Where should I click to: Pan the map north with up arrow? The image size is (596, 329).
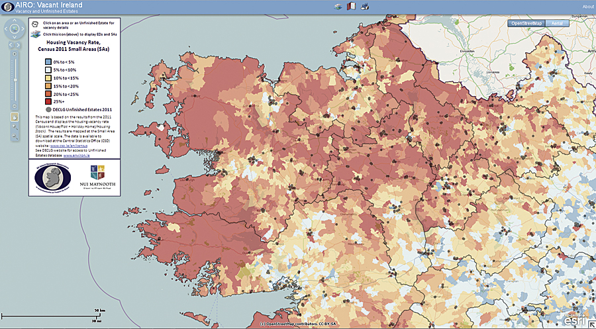point(15,20)
